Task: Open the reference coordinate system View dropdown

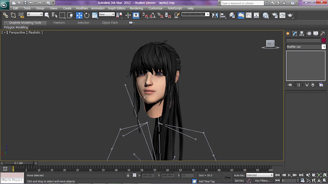Action: click(x=107, y=14)
